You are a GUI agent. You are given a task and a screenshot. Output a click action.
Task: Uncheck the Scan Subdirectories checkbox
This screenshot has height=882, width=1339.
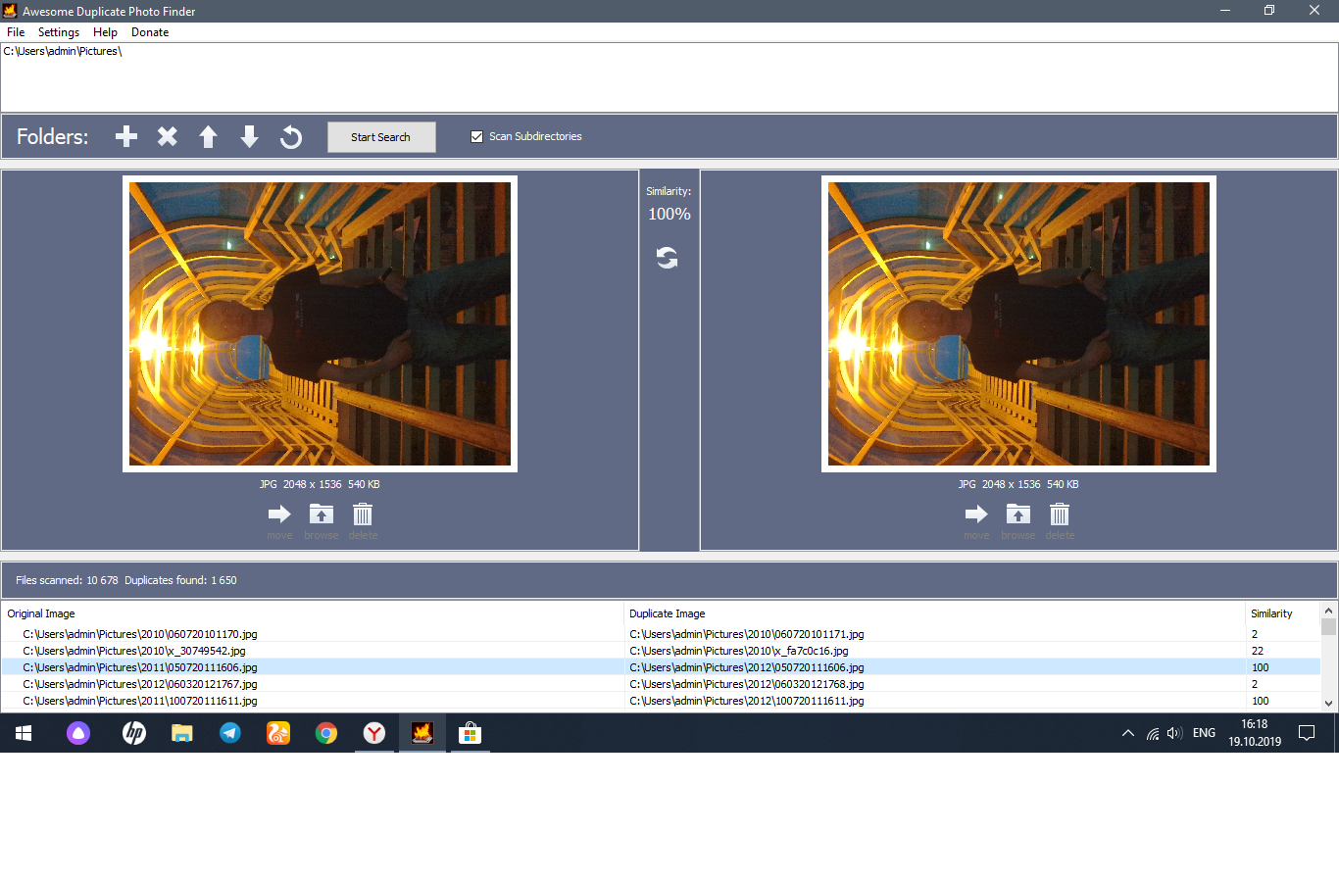477,137
